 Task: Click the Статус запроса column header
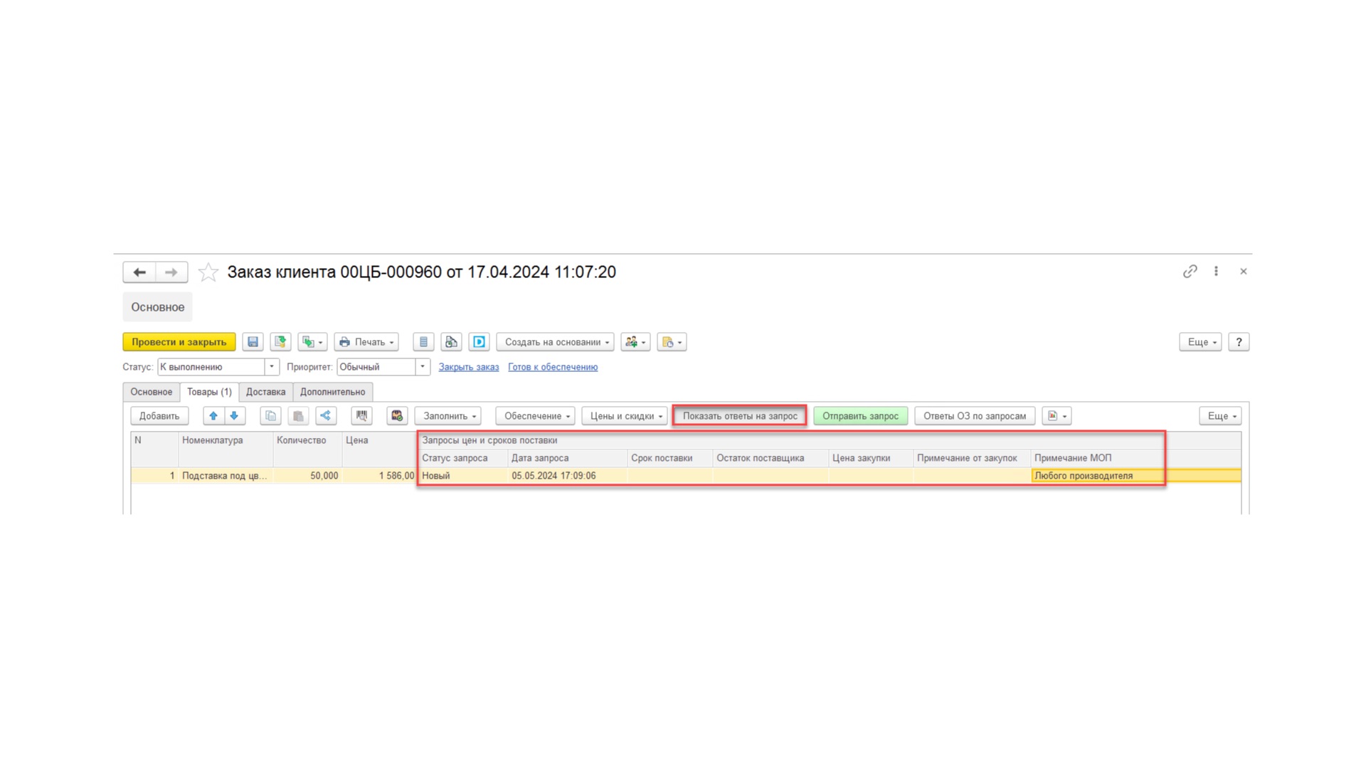tap(463, 458)
